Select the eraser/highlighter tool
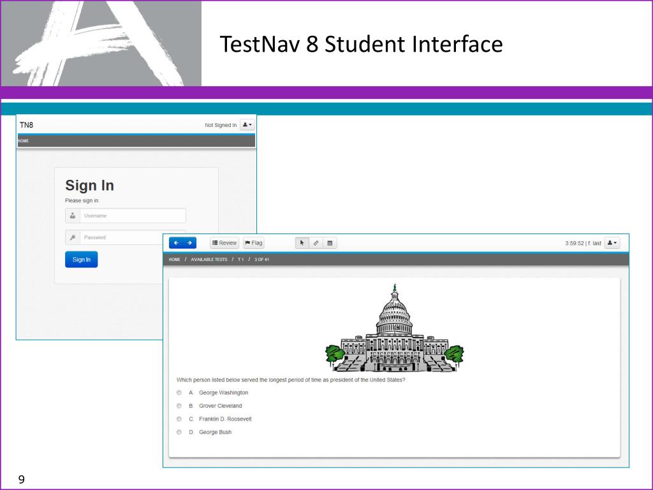The image size is (653, 490). 316,243
